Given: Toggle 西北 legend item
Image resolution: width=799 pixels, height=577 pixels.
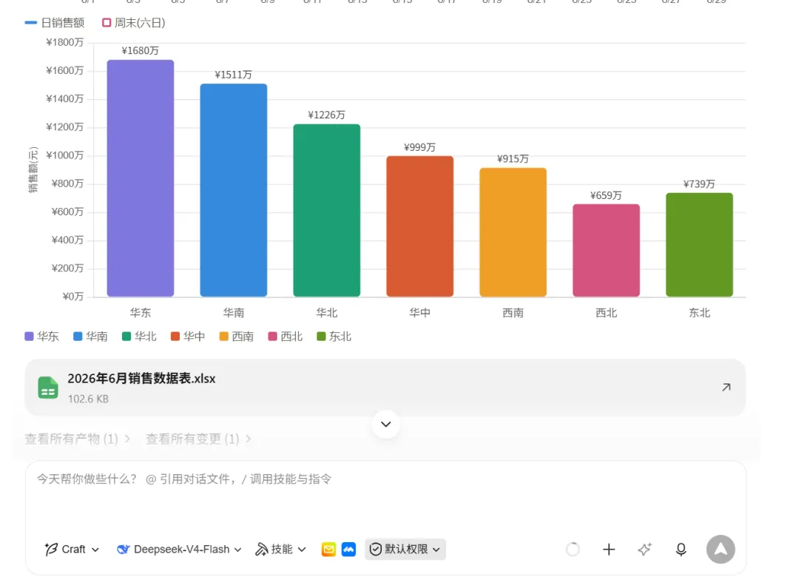Looking at the screenshot, I should coord(286,337).
